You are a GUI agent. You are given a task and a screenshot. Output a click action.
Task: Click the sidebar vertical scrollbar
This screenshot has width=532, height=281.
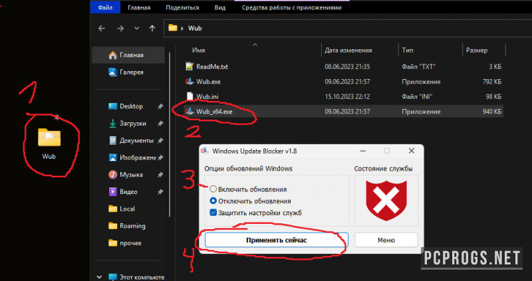pos(170,136)
